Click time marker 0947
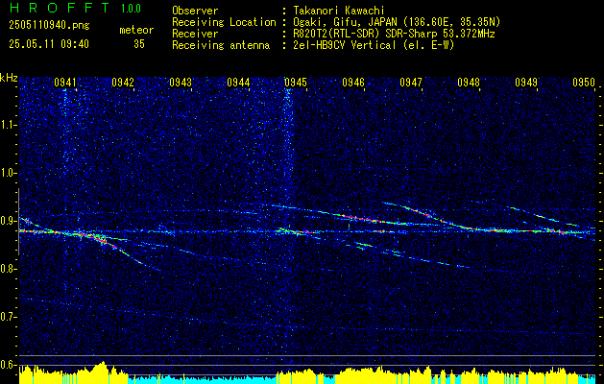The width and height of the screenshot is (604, 384). 411,83
